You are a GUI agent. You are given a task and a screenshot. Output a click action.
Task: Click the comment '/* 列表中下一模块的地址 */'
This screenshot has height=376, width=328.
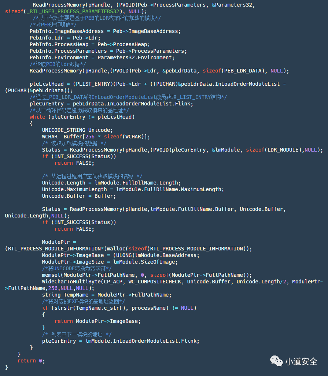77,335
